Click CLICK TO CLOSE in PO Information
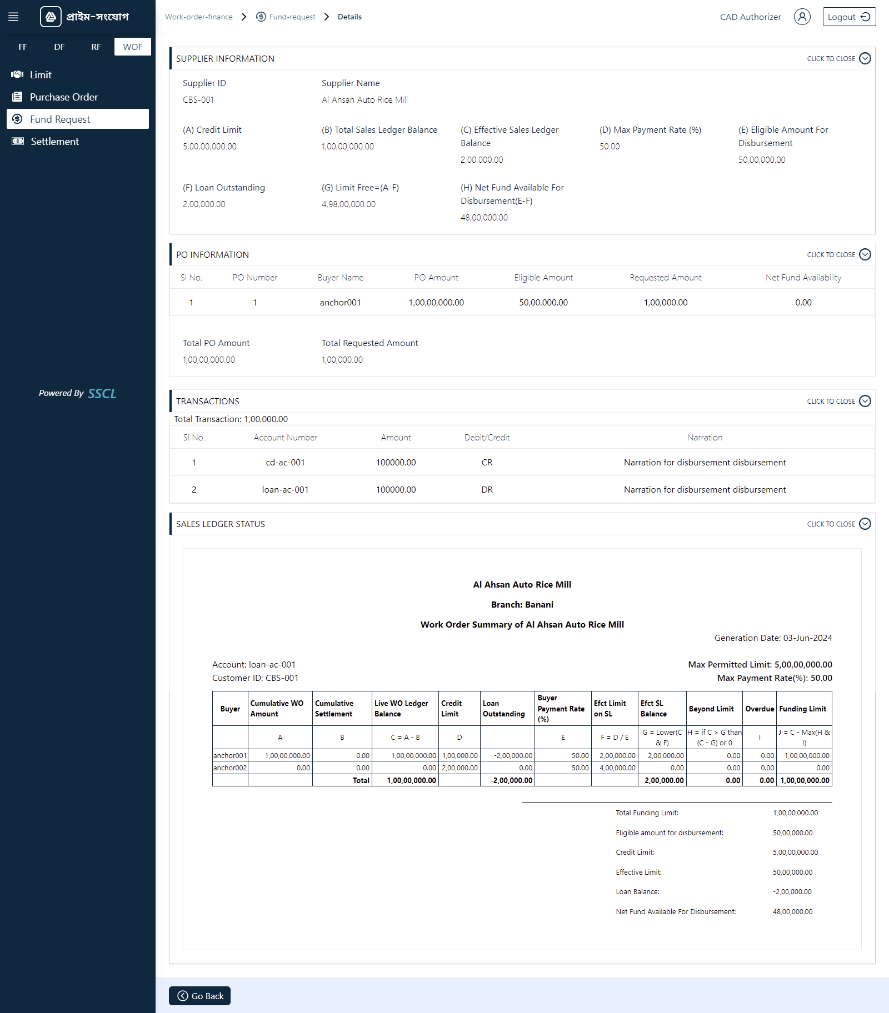The height and width of the screenshot is (1013, 889). click(831, 255)
